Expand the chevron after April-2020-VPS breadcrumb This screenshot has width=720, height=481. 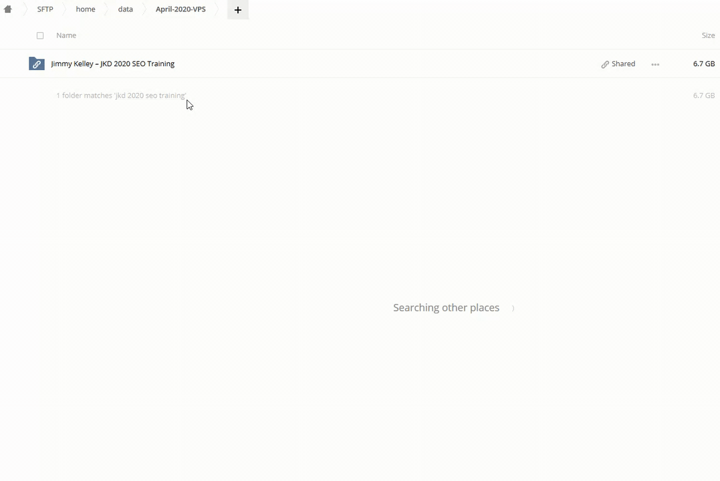click(218, 9)
